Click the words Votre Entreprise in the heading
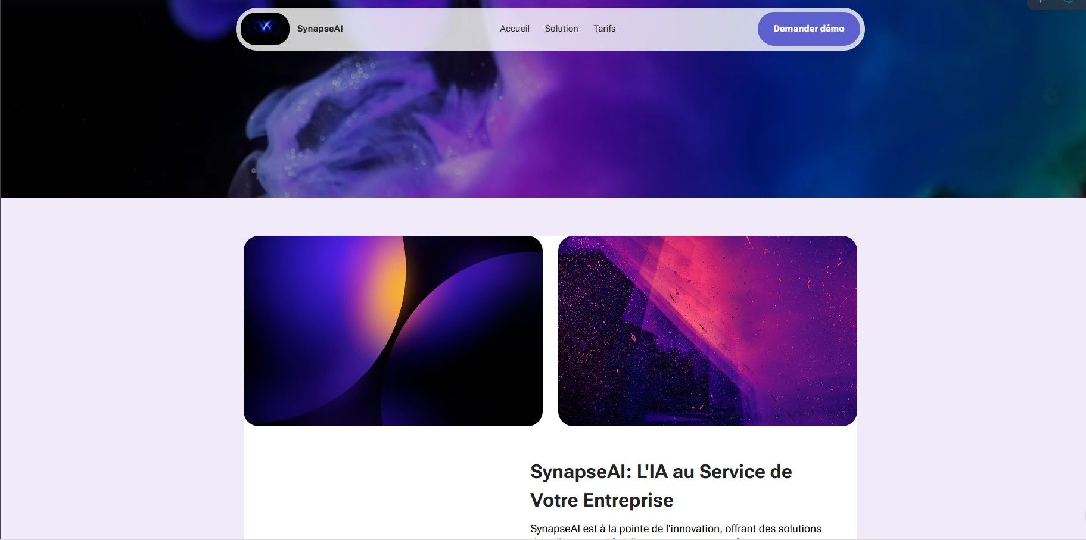 pyautogui.click(x=602, y=500)
